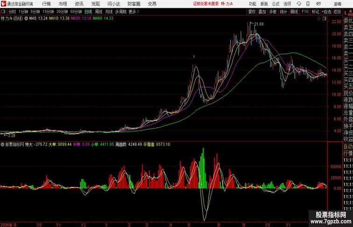Switch to 5分钟 period tab
This screenshot has width=353, height=227.
(35, 12)
